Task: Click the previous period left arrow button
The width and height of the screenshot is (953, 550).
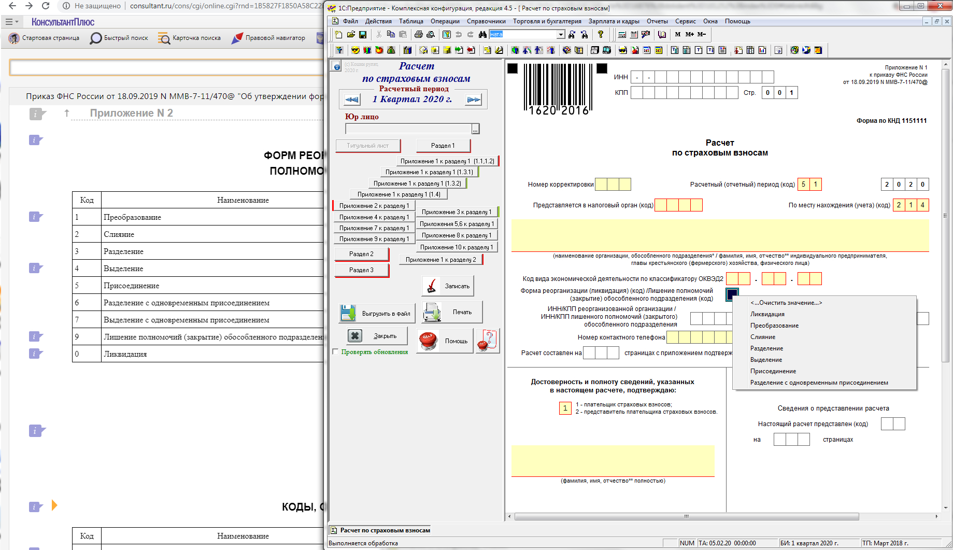Action: (352, 100)
